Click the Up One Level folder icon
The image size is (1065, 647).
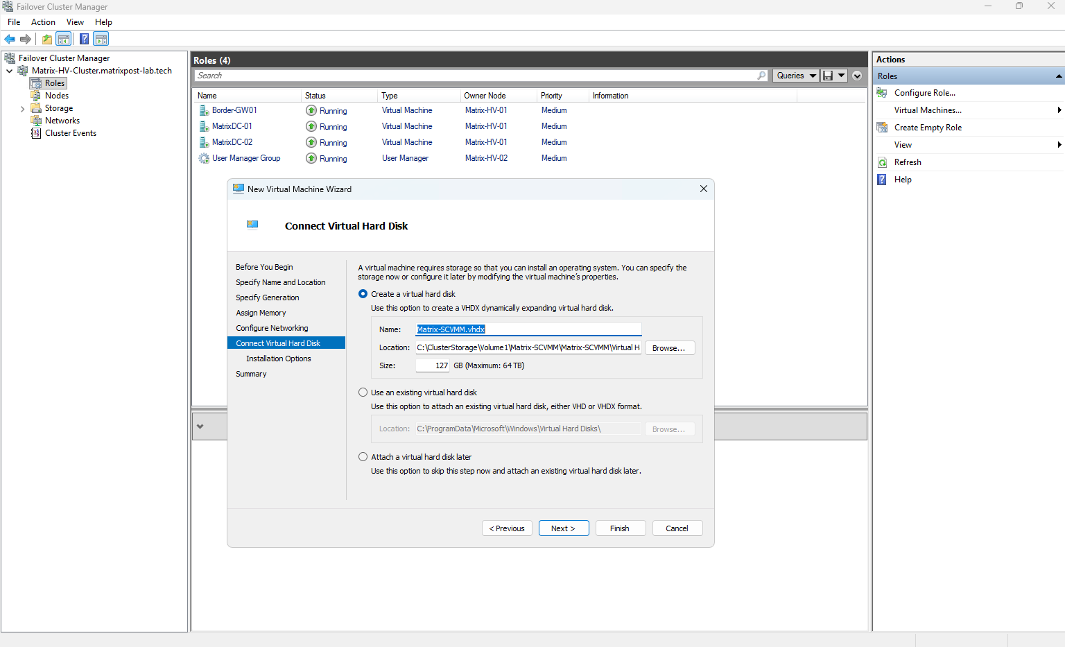(x=47, y=39)
